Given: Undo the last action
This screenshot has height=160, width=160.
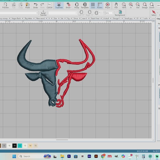Looking at the screenshot, I should (x=35, y=6).
